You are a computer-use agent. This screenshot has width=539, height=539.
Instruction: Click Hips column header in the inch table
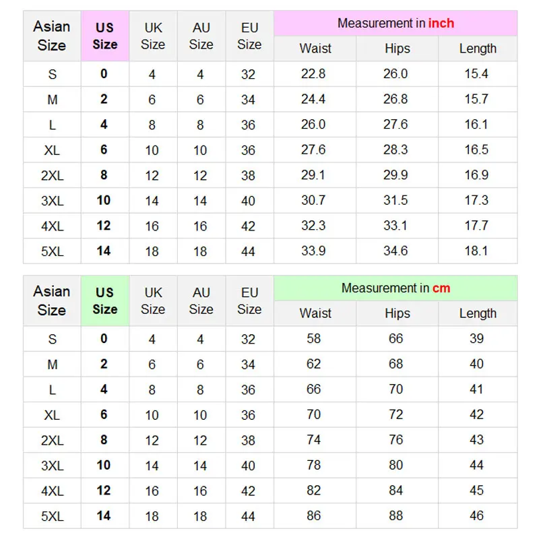[397, 49]
